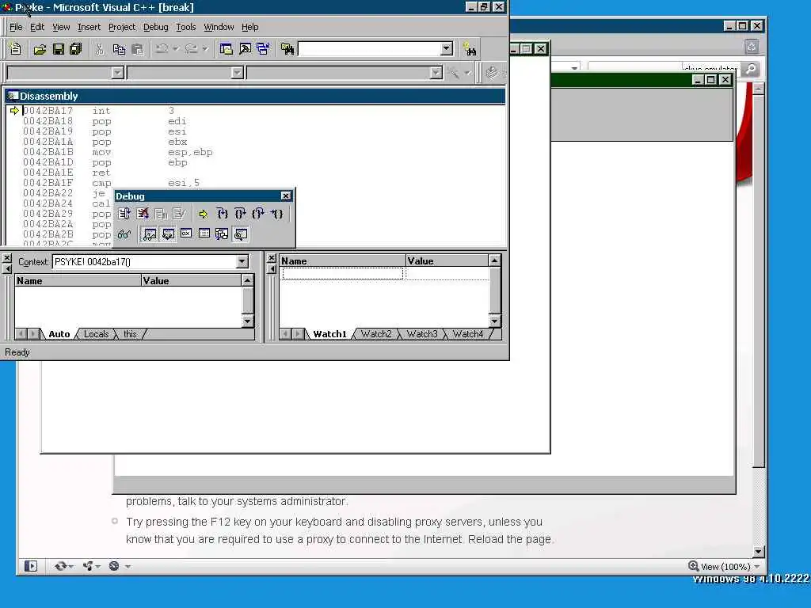The width and height of the screenshot is (811, 608).
Task: Click the Find text input field
Action: pos(370,49)
